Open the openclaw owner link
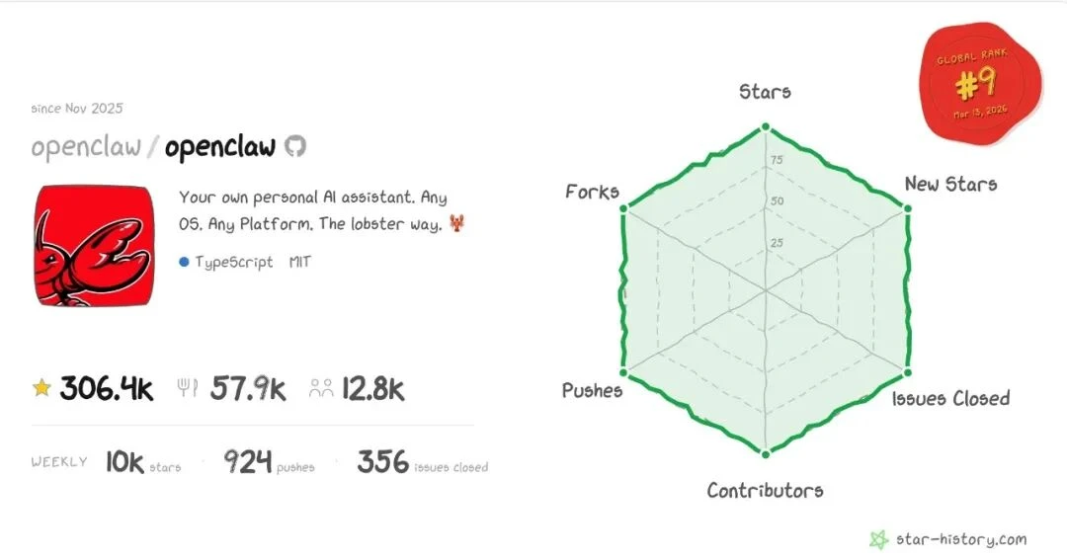 (85, 148)
